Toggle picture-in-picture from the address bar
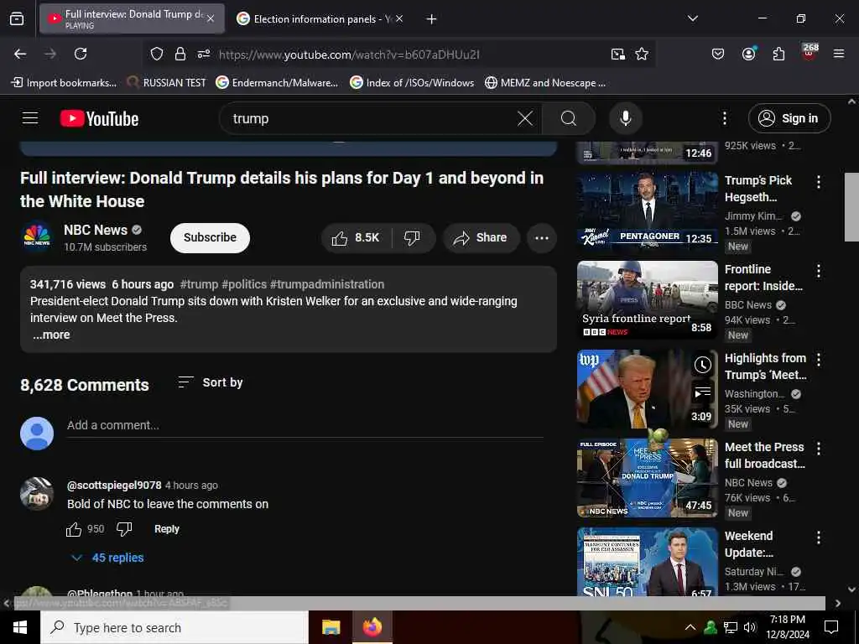 click(618, 54)
